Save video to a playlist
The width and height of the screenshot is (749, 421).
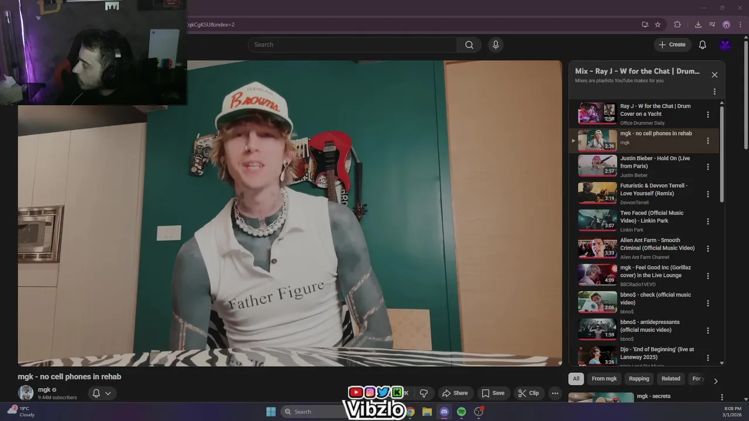[x=493, y=393]
